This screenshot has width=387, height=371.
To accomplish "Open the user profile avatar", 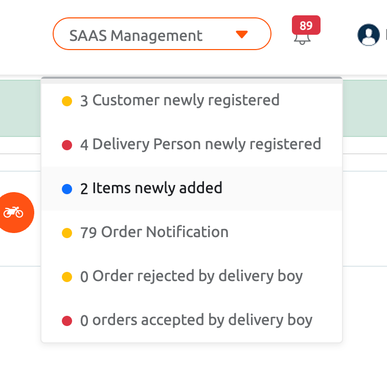I will [x=369, y=35].
